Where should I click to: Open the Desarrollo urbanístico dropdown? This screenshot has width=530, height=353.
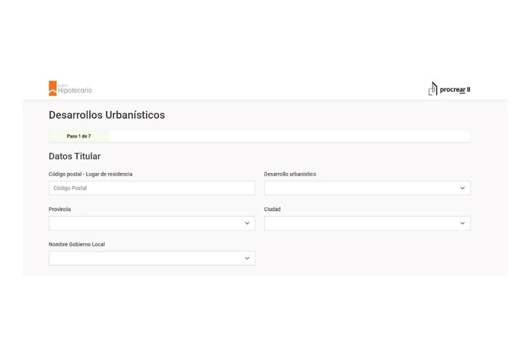(x=361, y=188)
